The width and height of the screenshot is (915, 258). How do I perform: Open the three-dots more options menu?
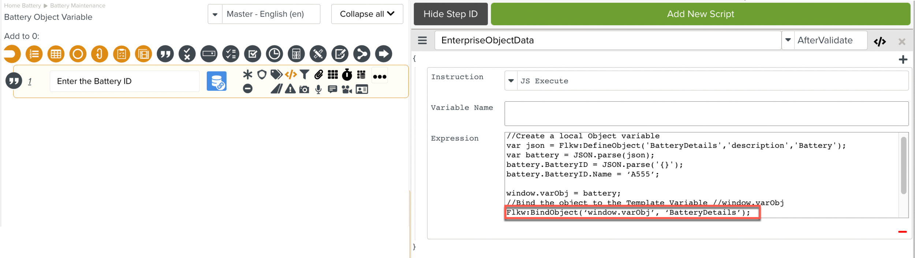380,76
